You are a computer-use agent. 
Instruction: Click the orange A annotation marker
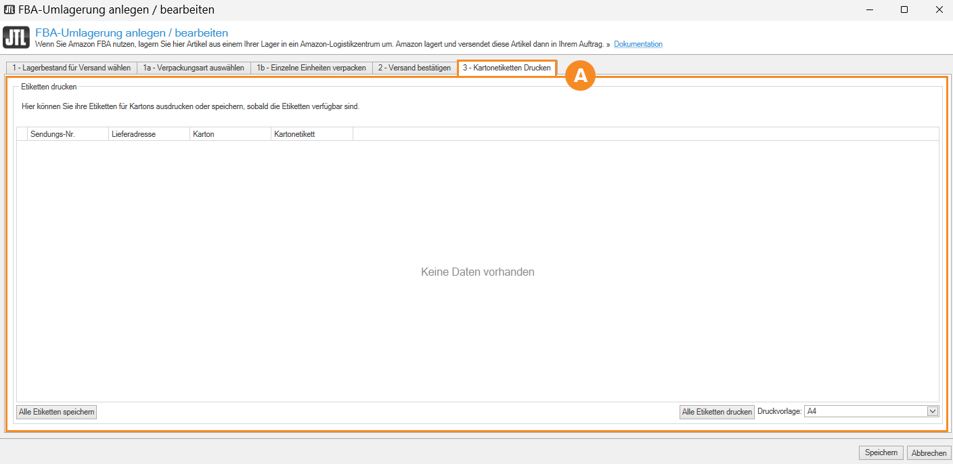(x=580, y=77)
